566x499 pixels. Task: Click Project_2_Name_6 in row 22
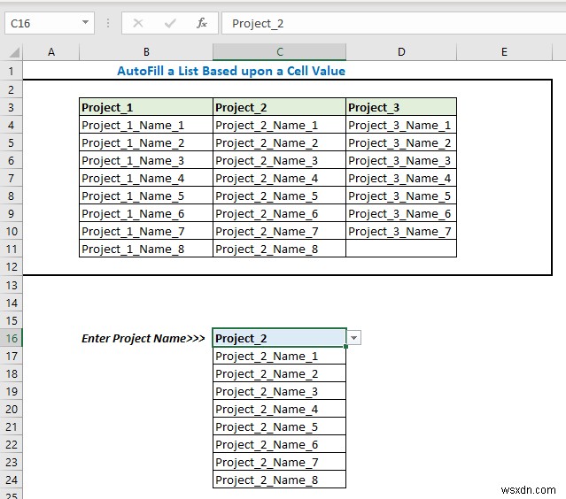[279, 444]
